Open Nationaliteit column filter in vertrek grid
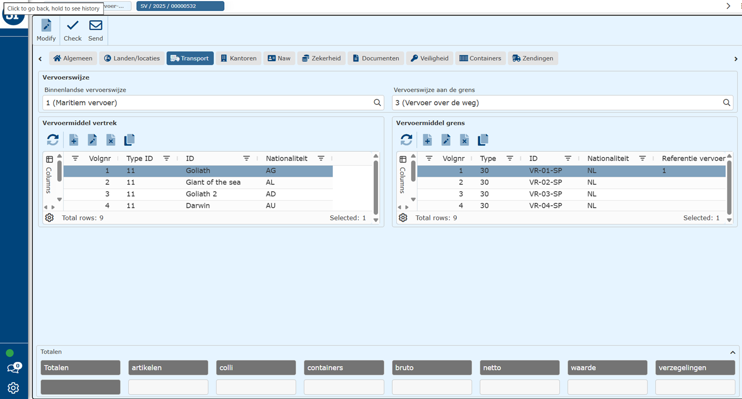 321,158
